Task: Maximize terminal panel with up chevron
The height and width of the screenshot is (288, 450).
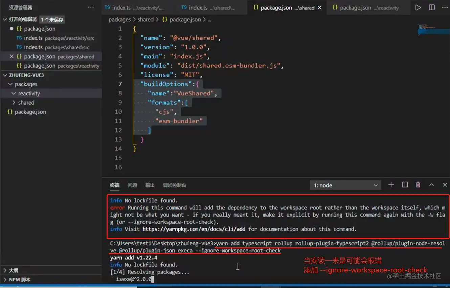Action: pos(432,185)
